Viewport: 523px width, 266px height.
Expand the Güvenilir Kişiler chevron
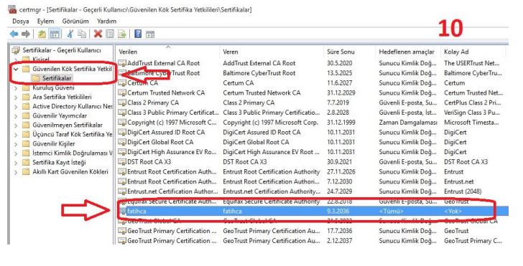(16, 144)
